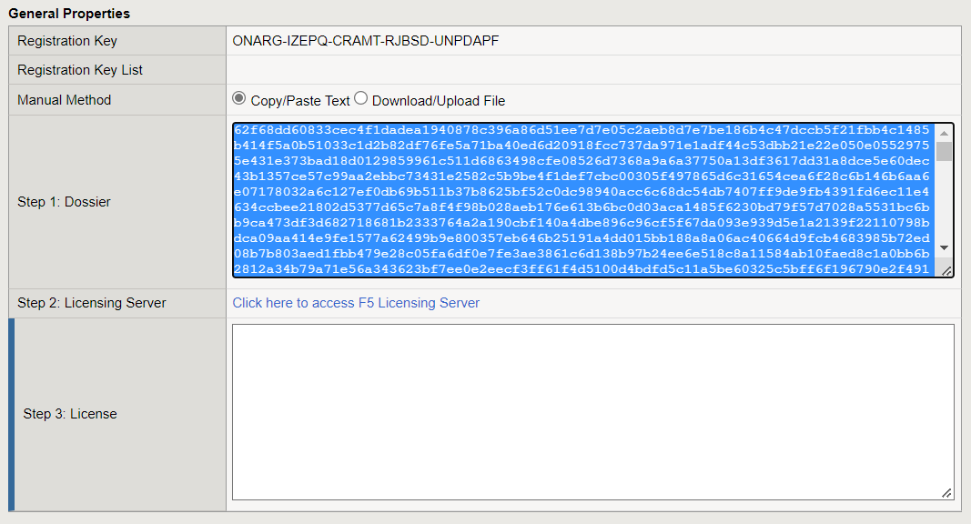Choose the Download/Upload File radio option
Image resolution: width=971 pixels, height=524 pixels.
point(361,98)
